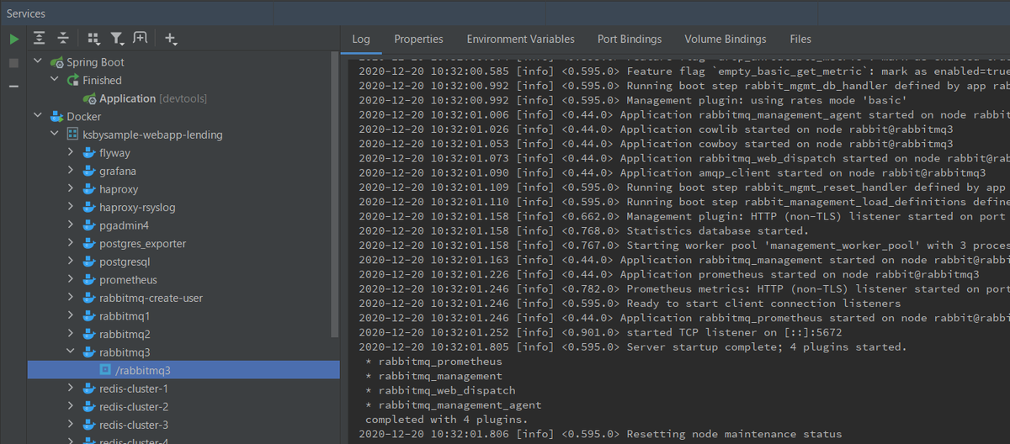Screen dimensions: 1010x444
Task: Click the whale icon next to prometheus
Action: [x=89, y=280]
